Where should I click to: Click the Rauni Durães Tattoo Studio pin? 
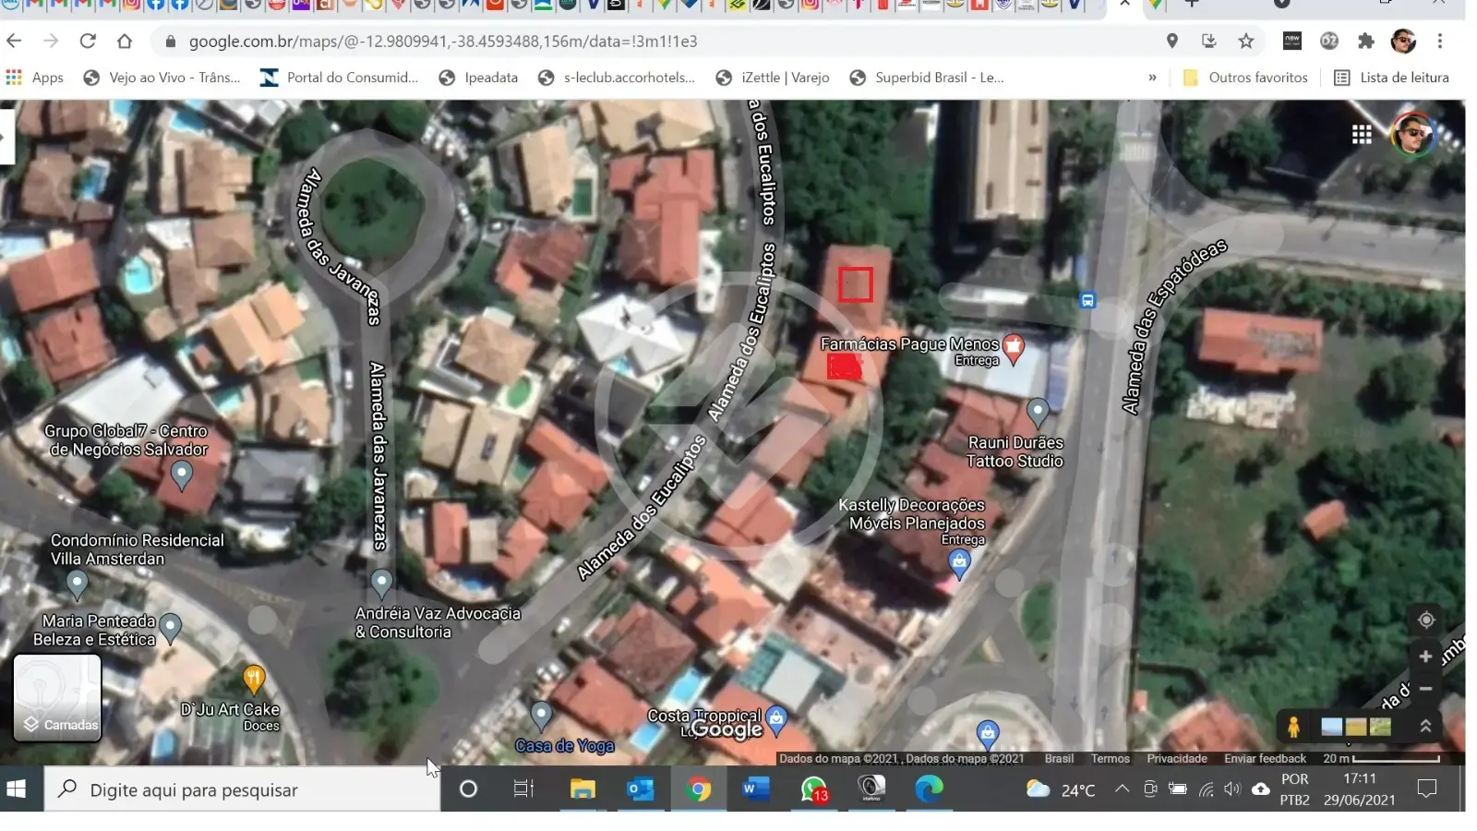pyautogui.click(x=1038, y=412)
